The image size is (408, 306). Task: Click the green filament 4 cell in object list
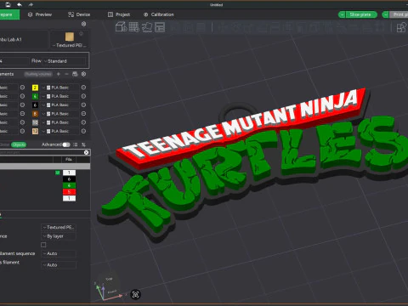coord(69,185)
